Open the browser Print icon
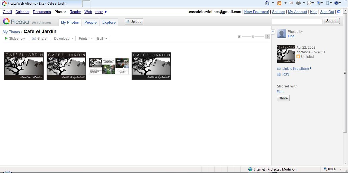 (298, 3)
